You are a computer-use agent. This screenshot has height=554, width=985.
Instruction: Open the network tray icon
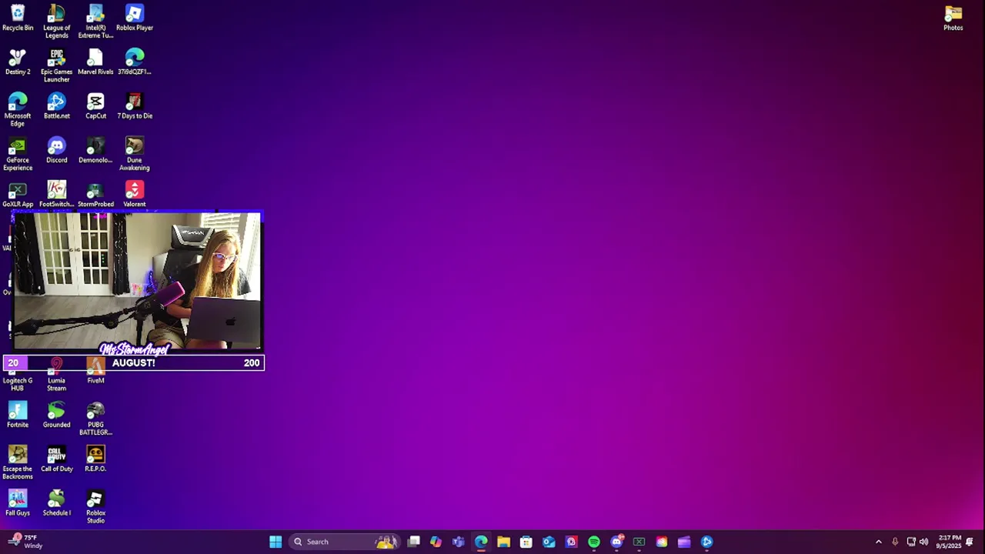911,542
